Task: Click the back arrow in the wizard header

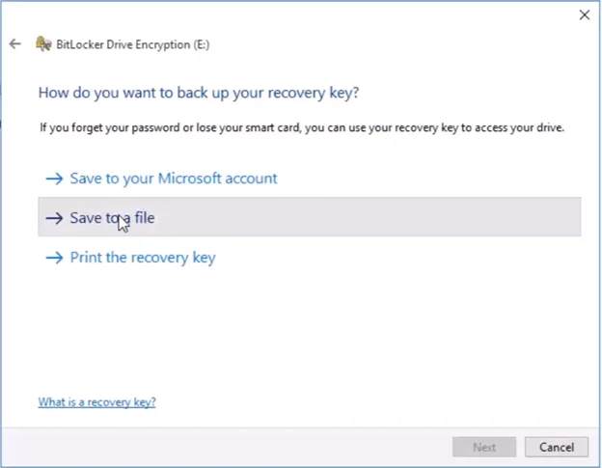Action: click(14, 44)
